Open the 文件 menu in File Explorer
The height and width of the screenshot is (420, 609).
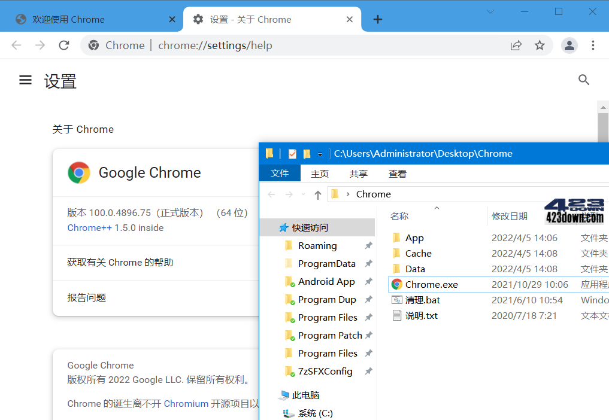280,174
